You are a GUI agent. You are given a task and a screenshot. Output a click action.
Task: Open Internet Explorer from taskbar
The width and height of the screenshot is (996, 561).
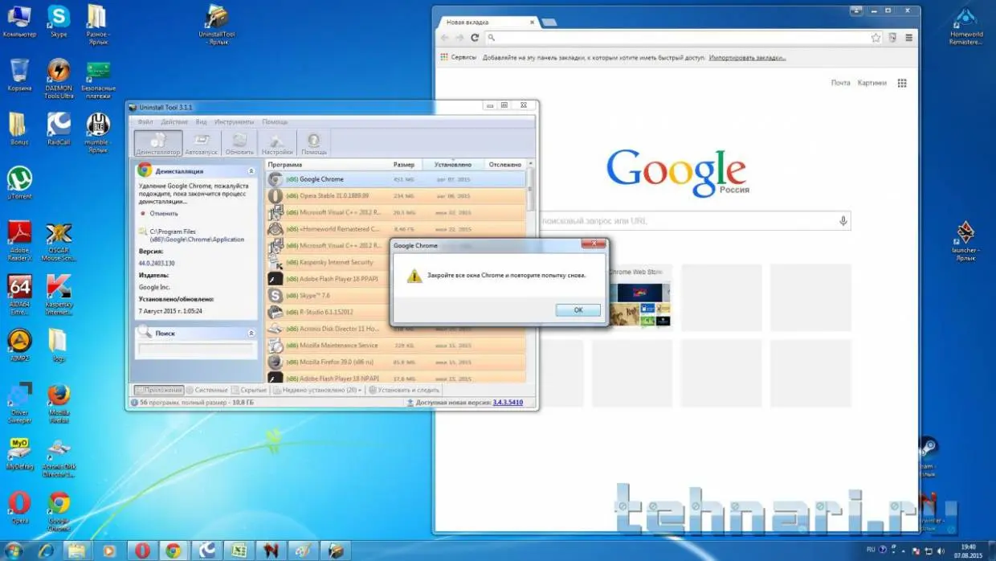47,551
